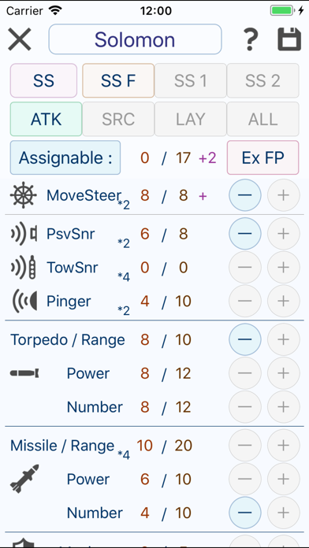The height and width of the screenshot is (548, 309).
Task: Decrease MoveSteer with the minus button
Action: click(245, 195)
